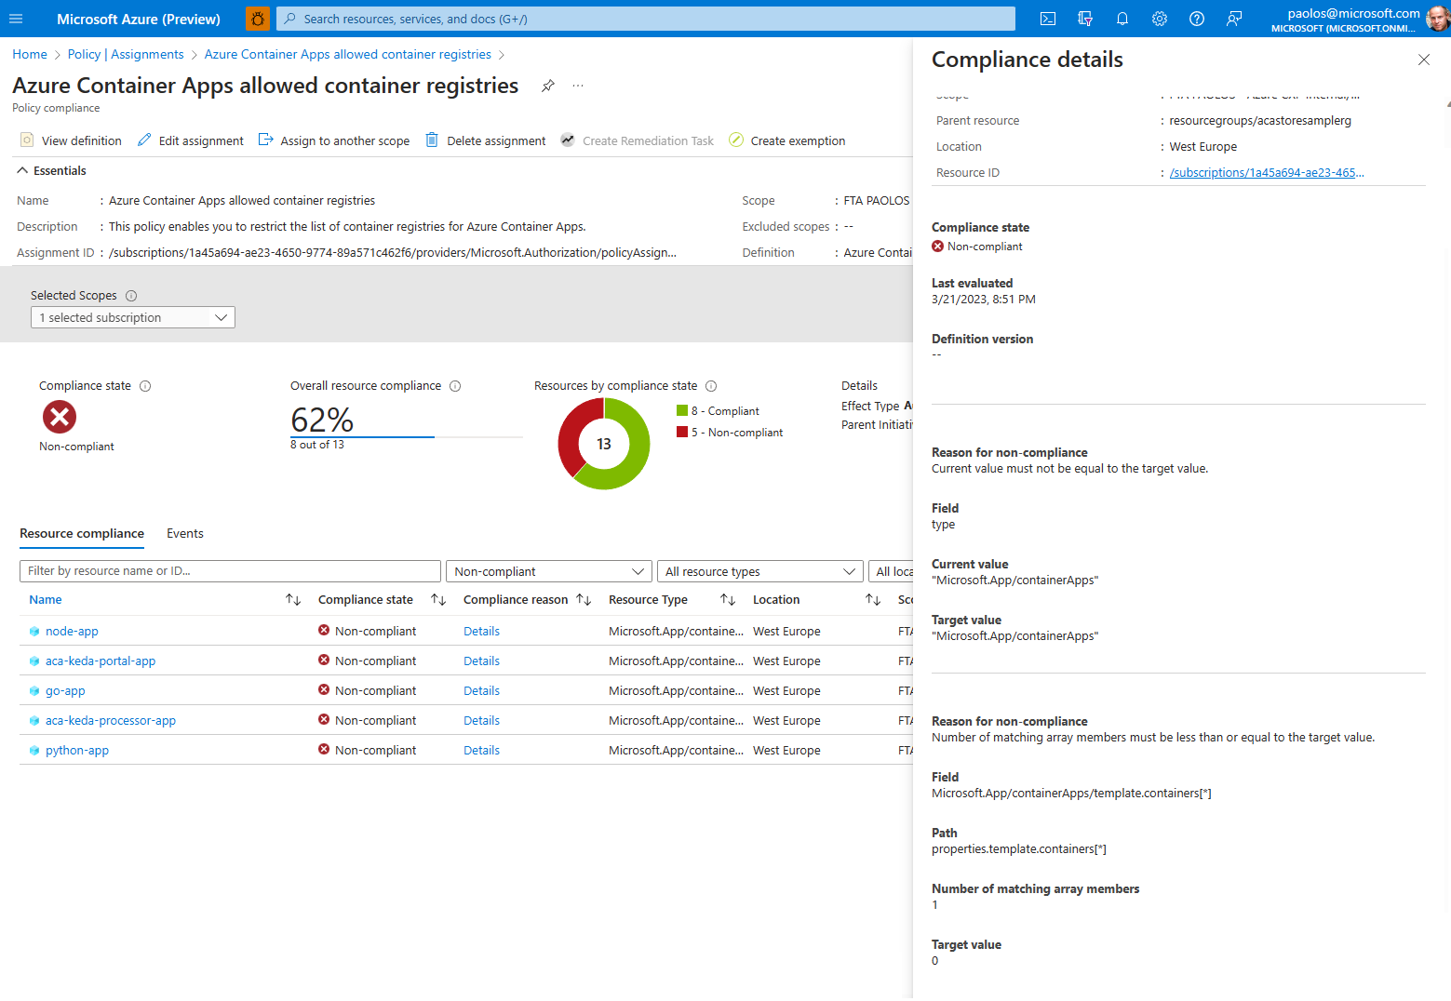Image resolution: width=1451 pixels, height=1001 pixels.
Task: Click the Name column header
Action: [x=46, y=600]
